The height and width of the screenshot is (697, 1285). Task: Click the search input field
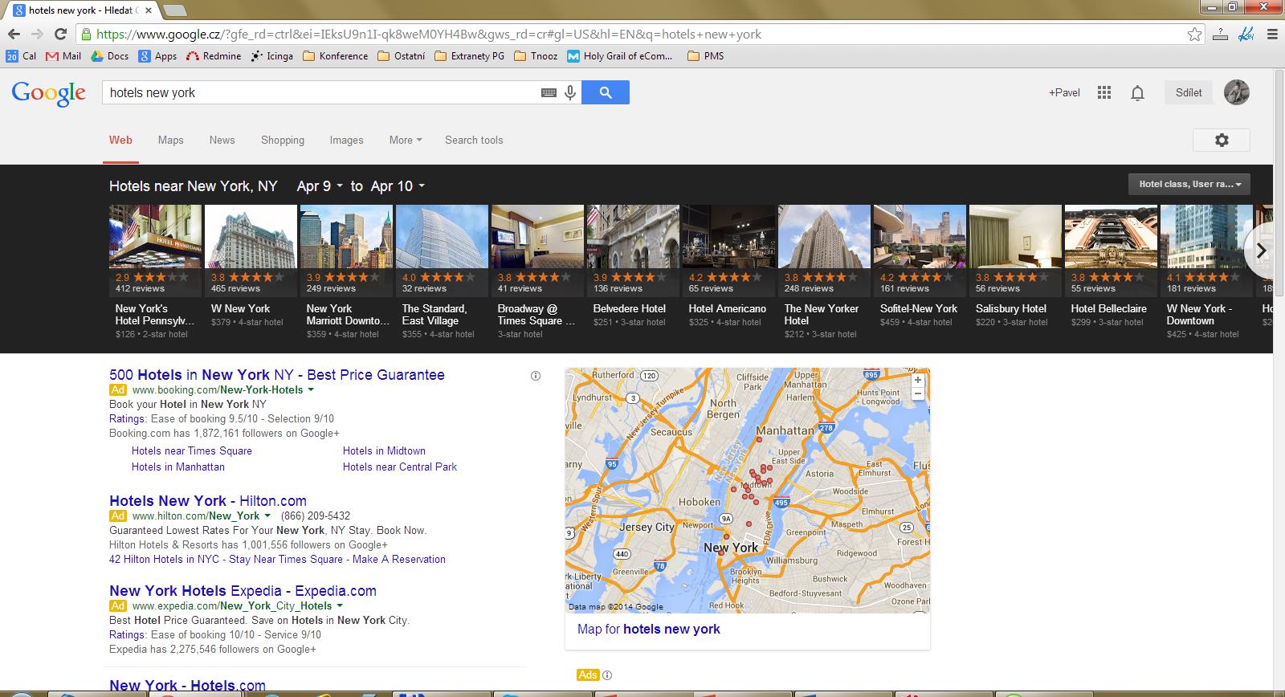click(321, 93)
